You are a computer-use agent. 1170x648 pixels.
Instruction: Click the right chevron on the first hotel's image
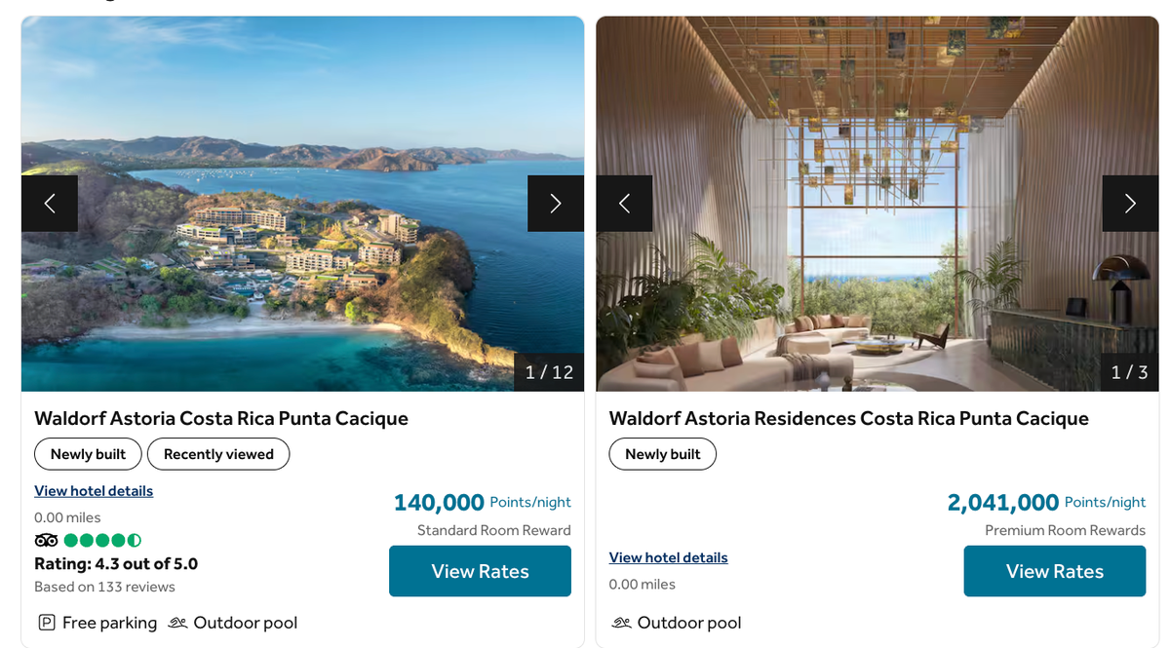(x=556, y=203)
